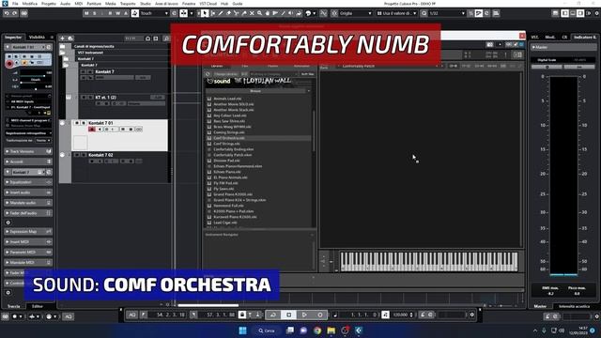Open the Progetto menu
601x338 pixels.
(49, 4)
